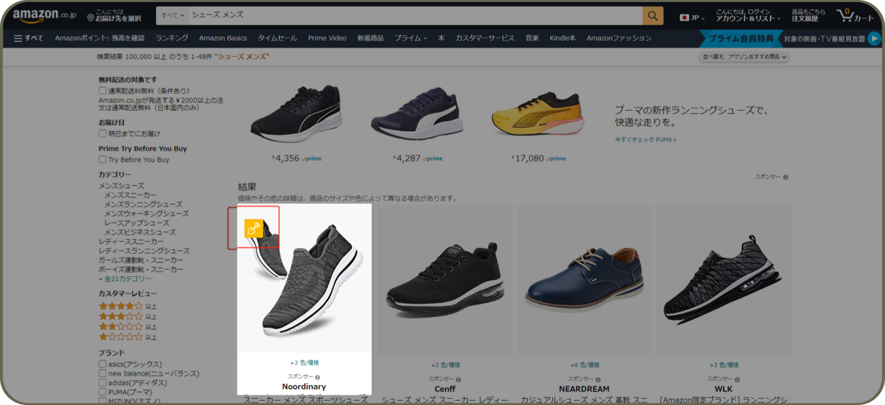Open the タイムセール nav item
The width and height of the screenshot is (885, 405).
tap(277, 38)
